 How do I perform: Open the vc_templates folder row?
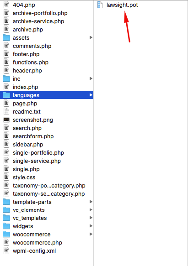tap(47, 218)
